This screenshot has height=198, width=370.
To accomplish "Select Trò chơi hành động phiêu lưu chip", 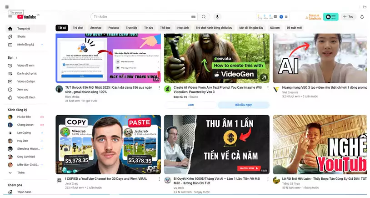I will (x=214, y=28).
